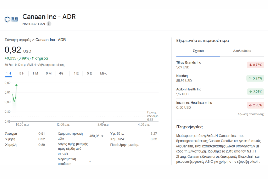Open Incannex Healthcare Inc stock row
The height and width of the screenshot is (179, 268).
[x=220, y=105]
